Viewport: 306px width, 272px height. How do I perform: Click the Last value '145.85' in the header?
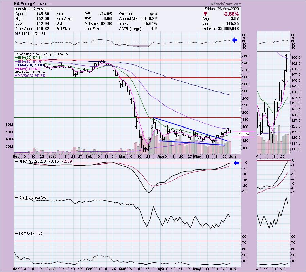click(x=232, y=23)
